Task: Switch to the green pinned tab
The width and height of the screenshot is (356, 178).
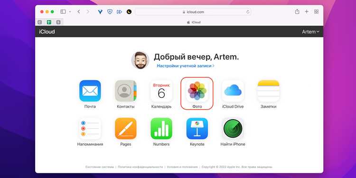Action: [49, 22]
